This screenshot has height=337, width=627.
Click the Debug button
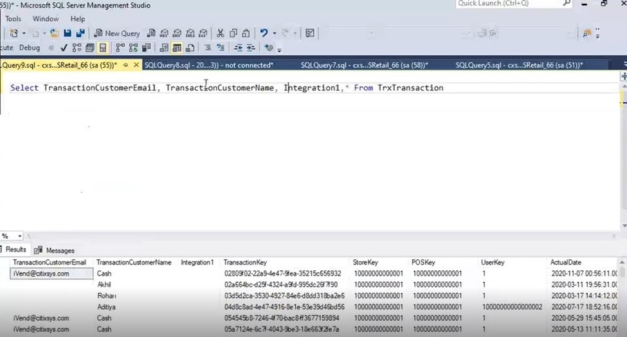click(30, 48)
